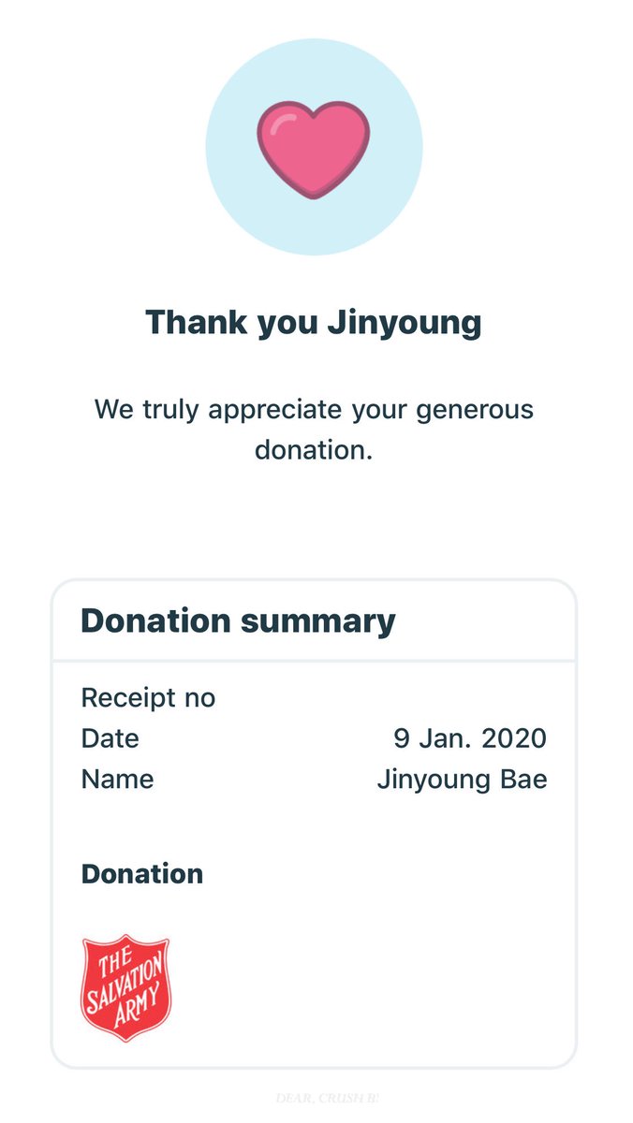Viewport: 633px width, 1123px height.
Task: Select the name value 'Jinyoung Bae'
Action: coord(463,780)
